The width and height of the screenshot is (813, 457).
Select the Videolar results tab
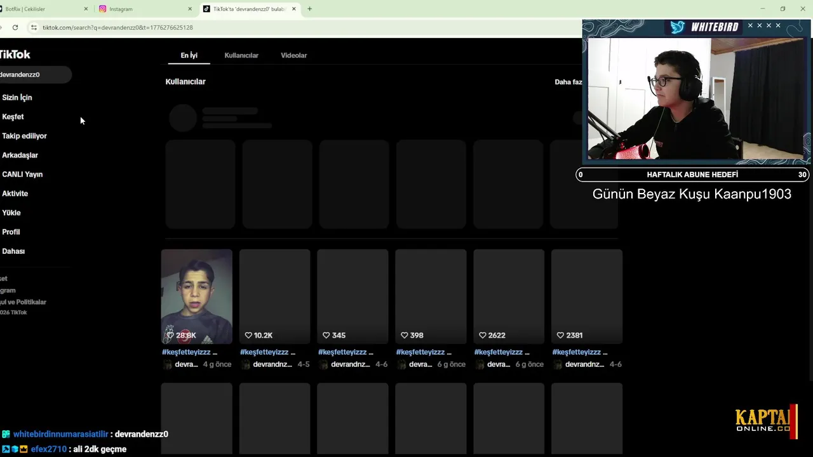pyautogui.click(x=293, y=55)
